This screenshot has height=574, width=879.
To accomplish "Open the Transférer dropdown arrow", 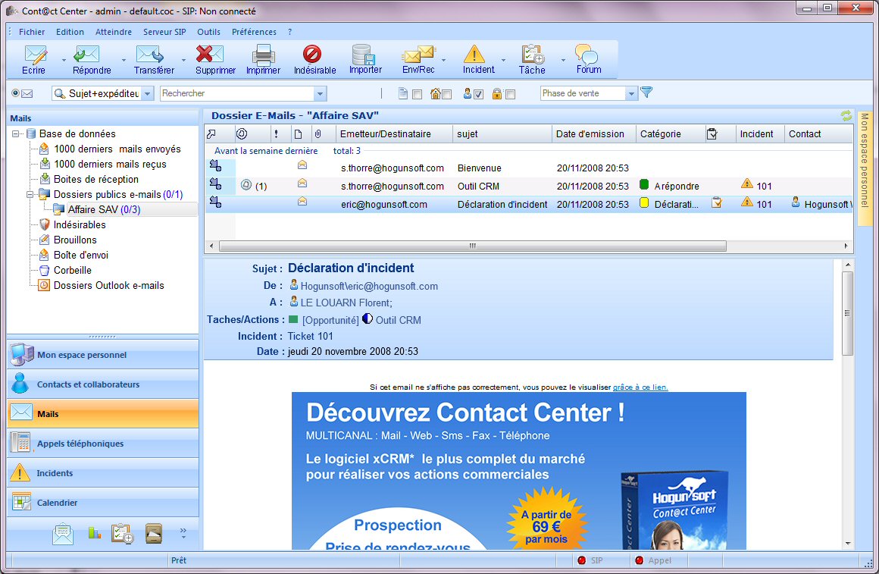I will tap(183, 60).
